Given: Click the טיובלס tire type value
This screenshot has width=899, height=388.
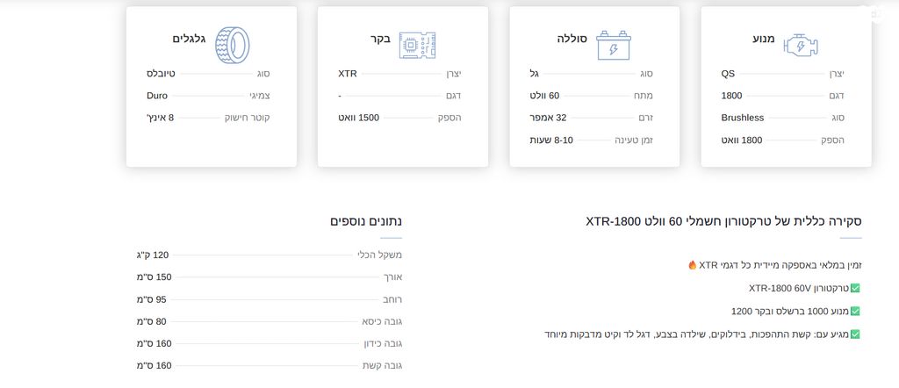Looking at the screenshot, I should [162, 74].
